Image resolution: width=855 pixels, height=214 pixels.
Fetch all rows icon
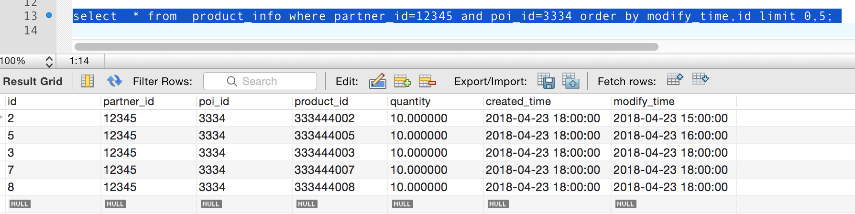tap(700, 79)
